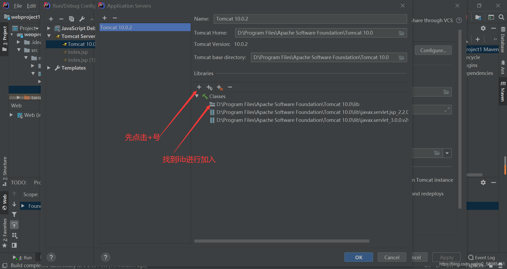Remove the selected library entry

[x=230, y=87]
